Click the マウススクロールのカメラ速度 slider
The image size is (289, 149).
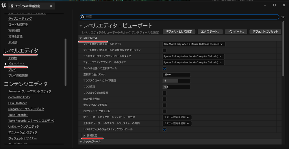176,81
